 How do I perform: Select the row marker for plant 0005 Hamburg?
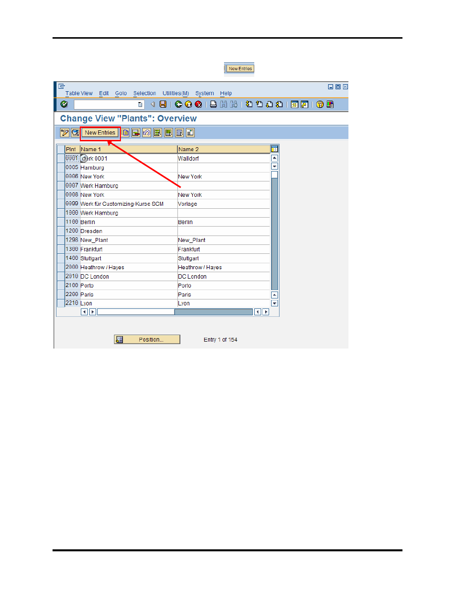tap(61, 168)
